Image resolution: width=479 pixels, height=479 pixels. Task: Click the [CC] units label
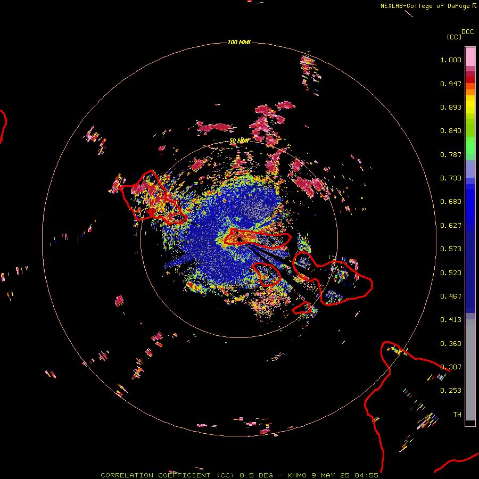(454, 37)
